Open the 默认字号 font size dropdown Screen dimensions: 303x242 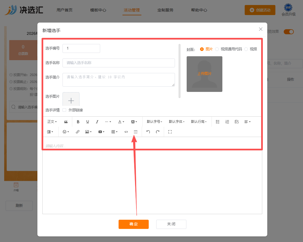click(154, 122)
